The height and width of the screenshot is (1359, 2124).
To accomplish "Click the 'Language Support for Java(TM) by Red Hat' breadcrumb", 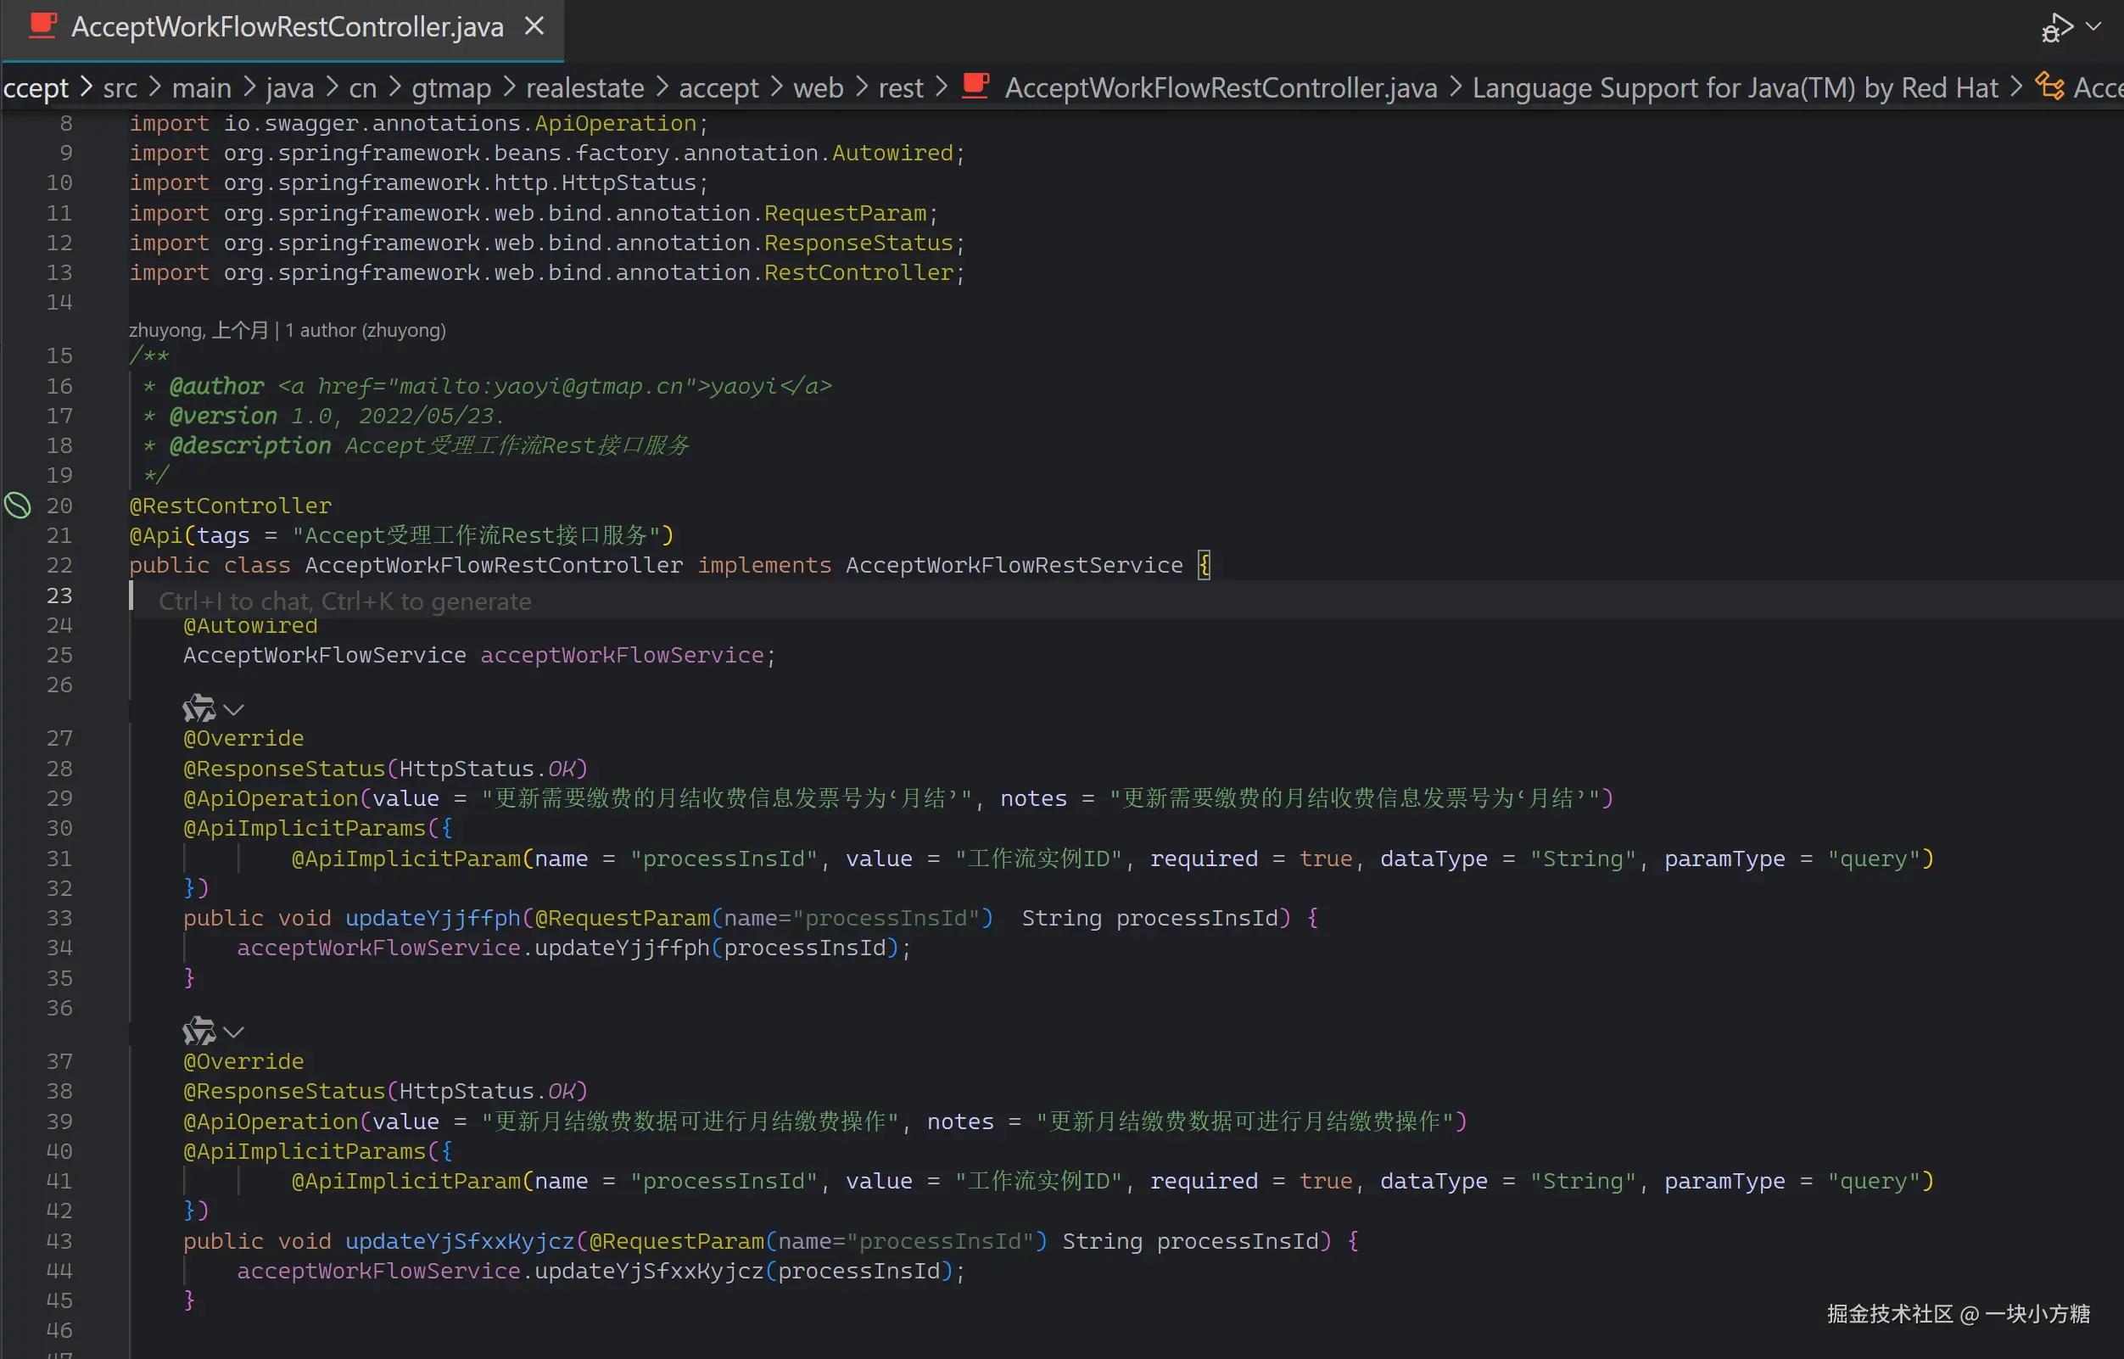I will [1734, 87].
